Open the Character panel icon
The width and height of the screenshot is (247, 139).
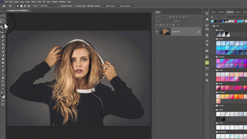pyautogui.click(x=207, y=41)
